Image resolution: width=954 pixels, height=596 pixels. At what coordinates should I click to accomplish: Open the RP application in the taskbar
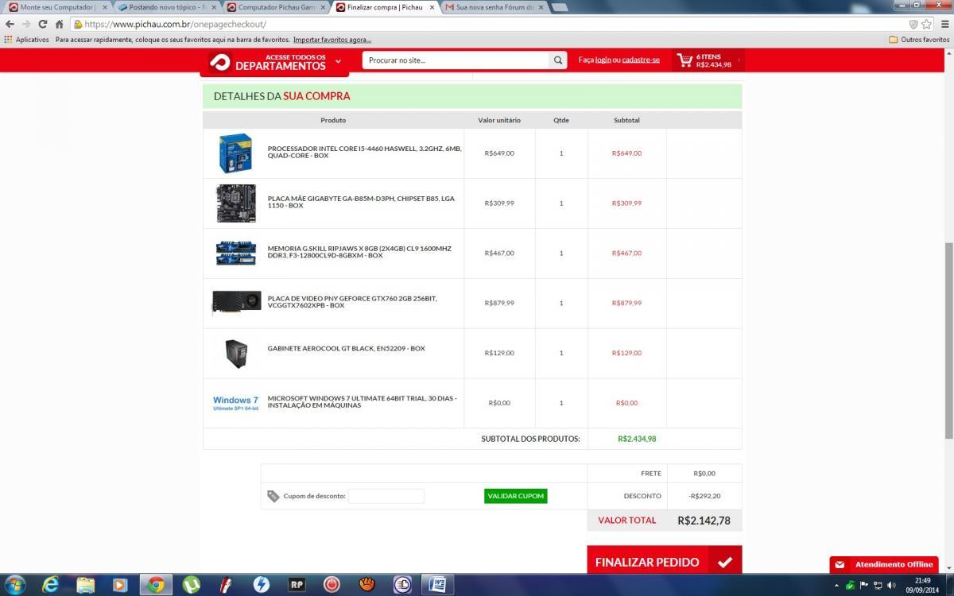point(297,585)
